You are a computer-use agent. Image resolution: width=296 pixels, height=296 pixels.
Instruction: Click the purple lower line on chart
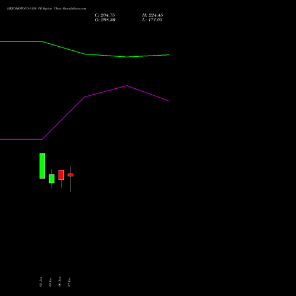(x=85, y=97)
